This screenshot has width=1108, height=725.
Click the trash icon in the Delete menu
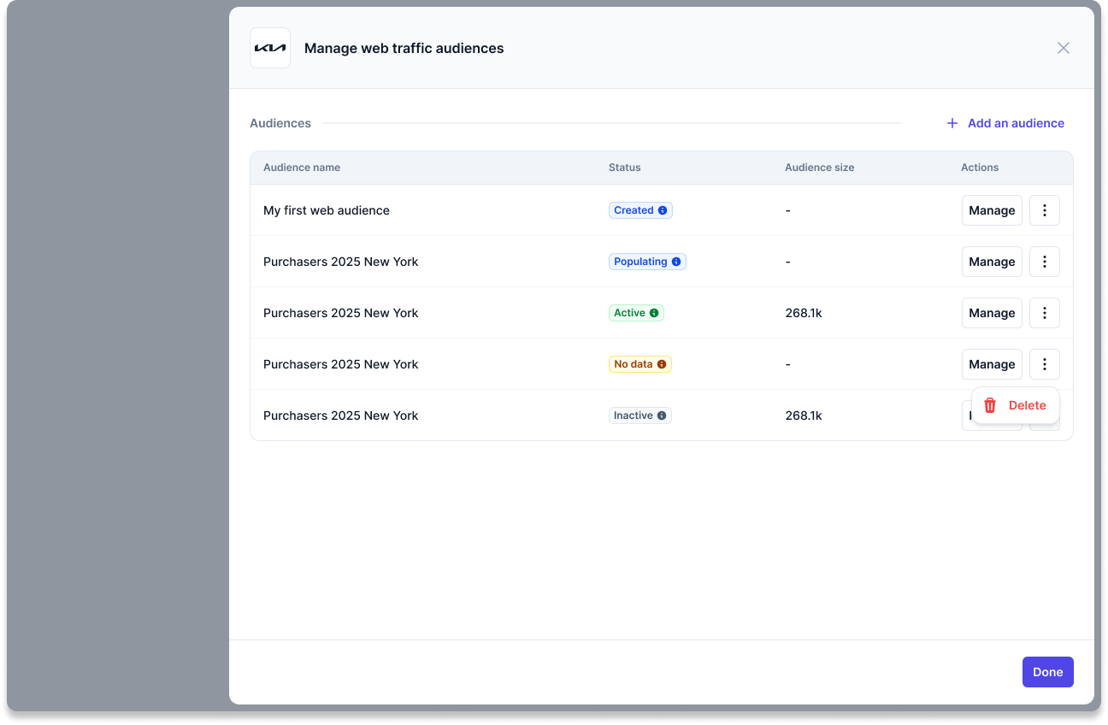click(990, 405)
